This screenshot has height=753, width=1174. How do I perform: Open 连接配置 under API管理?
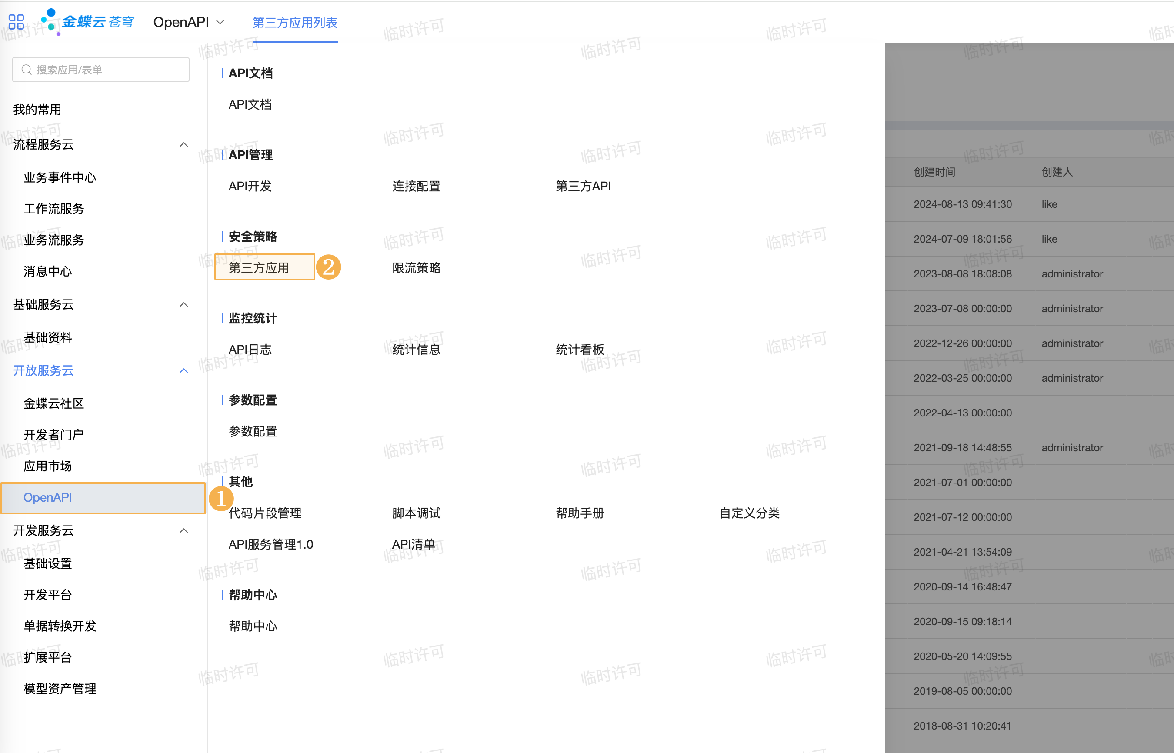point(416,187)
